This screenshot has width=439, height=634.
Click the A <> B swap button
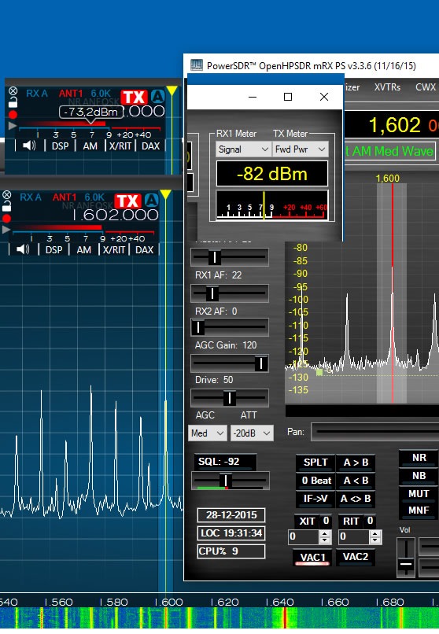click(356, 499)
